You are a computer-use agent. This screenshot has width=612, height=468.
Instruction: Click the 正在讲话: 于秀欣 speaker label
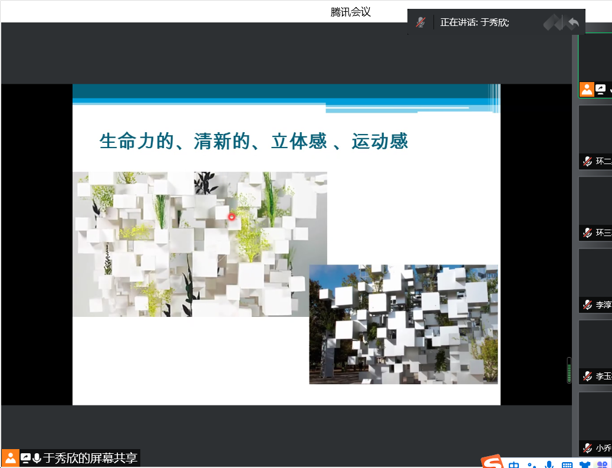[475, 22]
